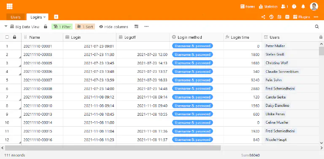Open the Hide columns option
Image resolution: width=324 pixels, height=159 pixels.
(x=113, y=27)
